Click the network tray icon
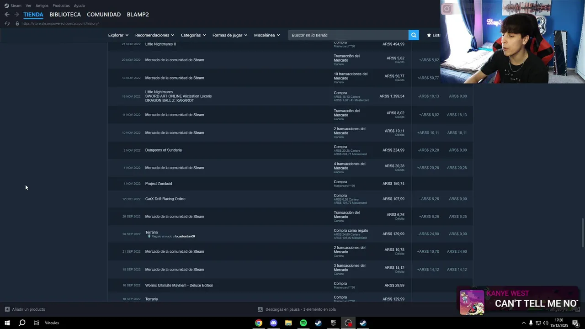 click(x=538, y=323)
